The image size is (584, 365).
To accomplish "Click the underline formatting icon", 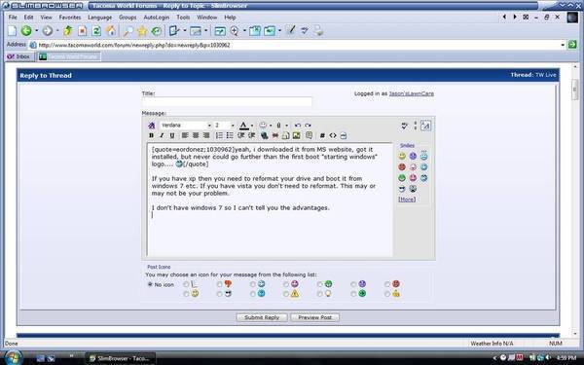I will (x=172, y=135).
